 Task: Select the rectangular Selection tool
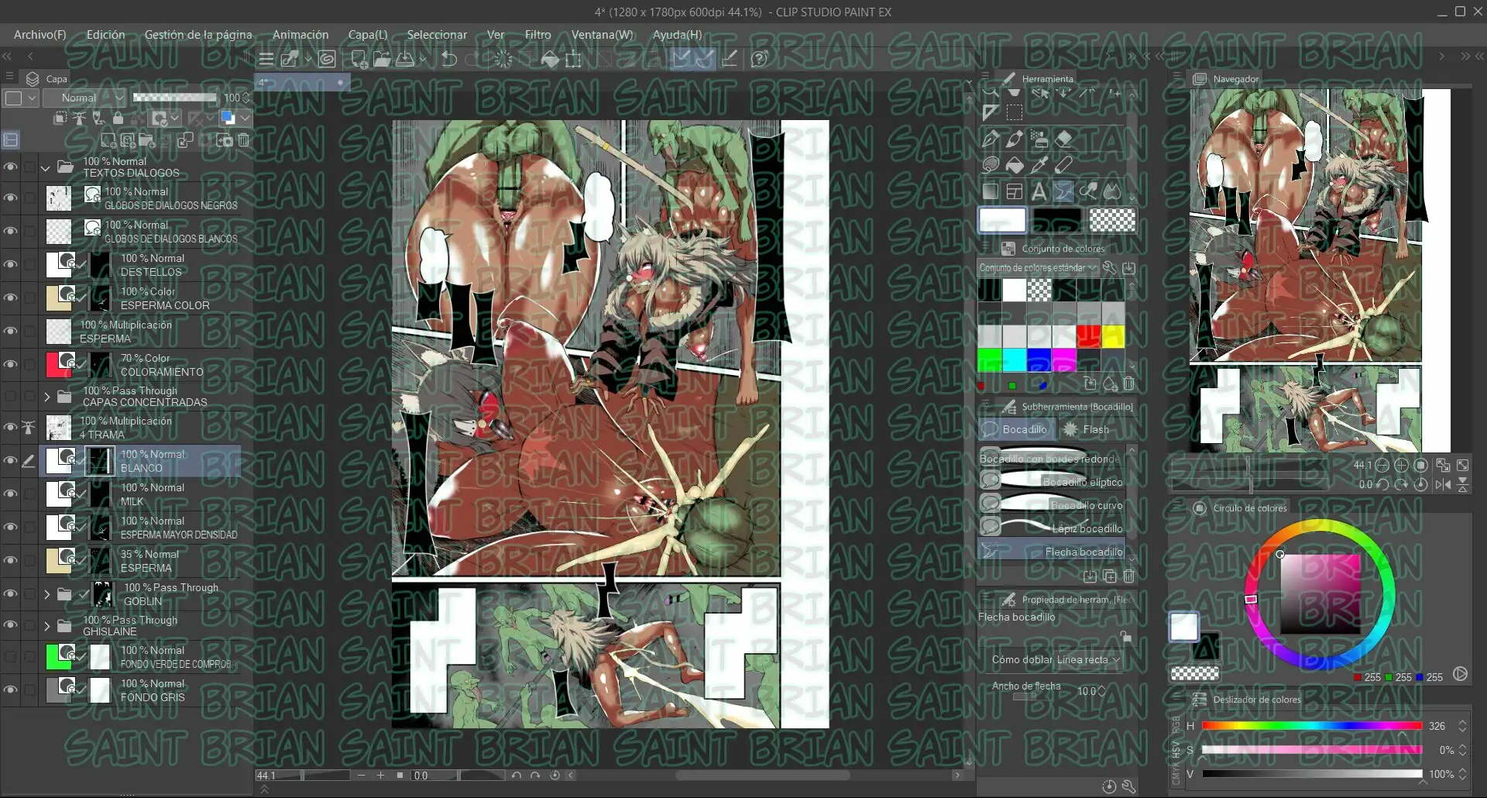coord(1015,113)
